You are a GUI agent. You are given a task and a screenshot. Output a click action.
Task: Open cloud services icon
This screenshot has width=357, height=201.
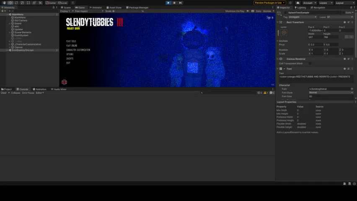(298, 3)
